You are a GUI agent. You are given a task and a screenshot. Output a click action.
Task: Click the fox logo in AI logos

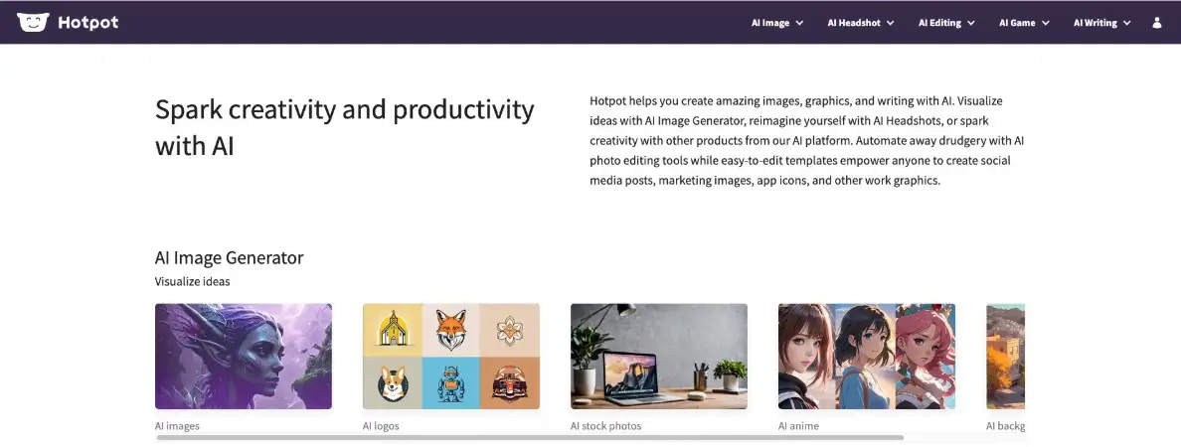(x=450, y=330)
